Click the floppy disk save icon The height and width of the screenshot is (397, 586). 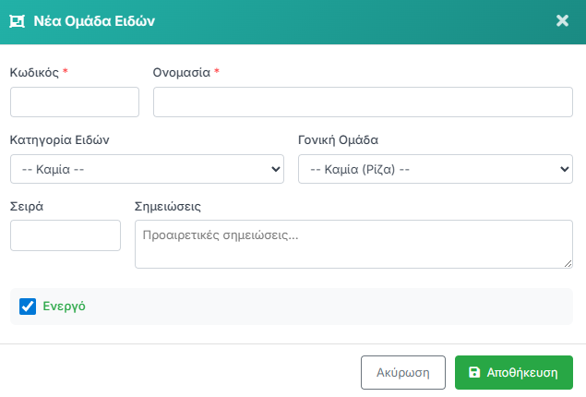click(x=474, y=373)
